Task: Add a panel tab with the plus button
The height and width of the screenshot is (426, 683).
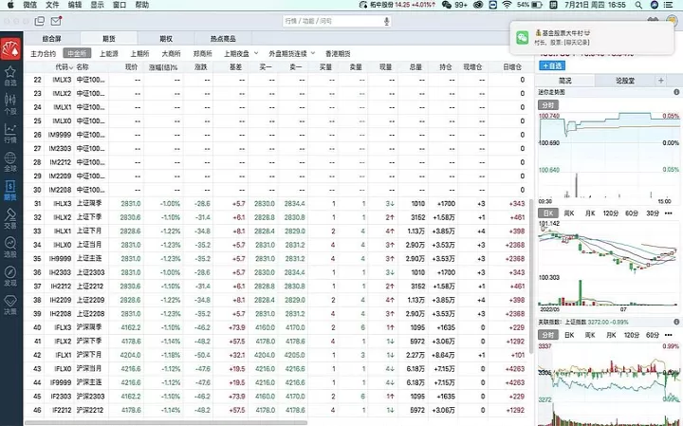Action: pos(661,80)
